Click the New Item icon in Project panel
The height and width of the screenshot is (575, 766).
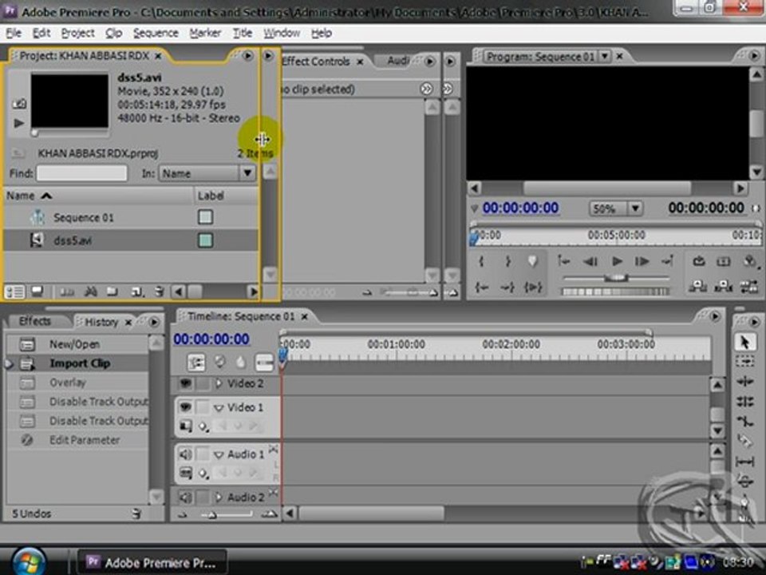tap(136, 292)
